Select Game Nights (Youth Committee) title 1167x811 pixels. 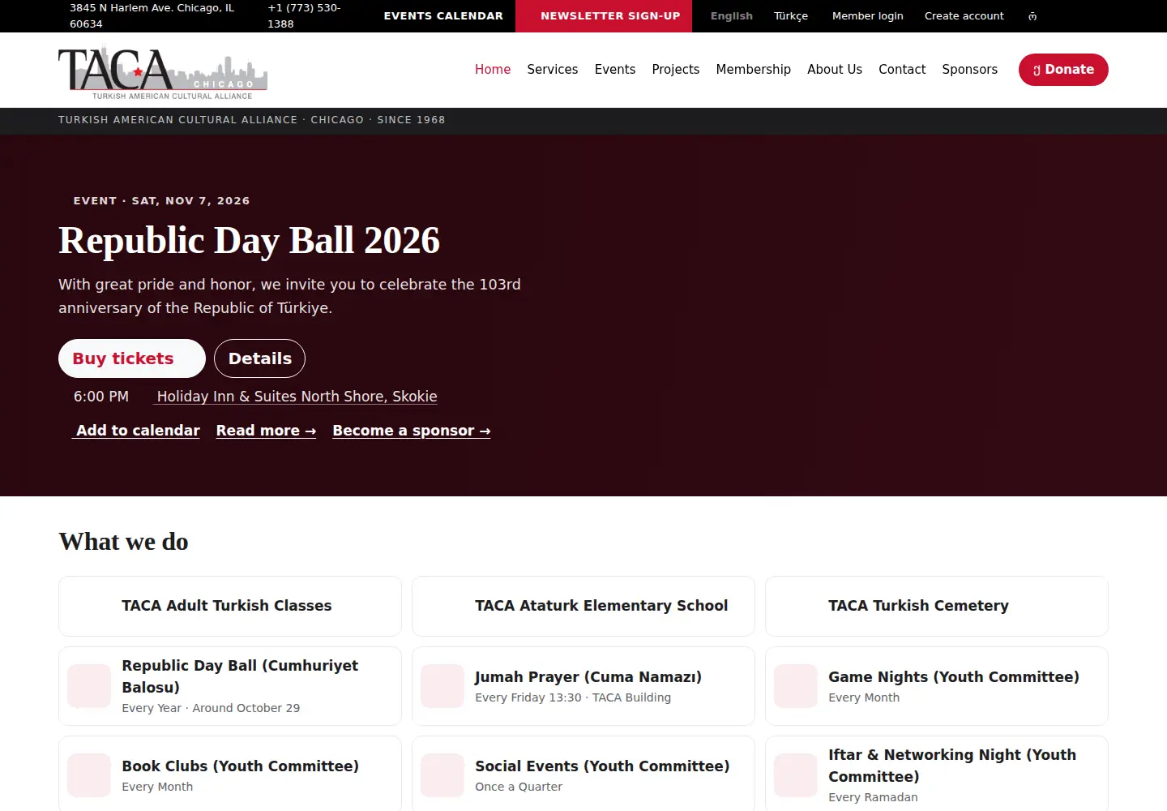pos(954,677)
